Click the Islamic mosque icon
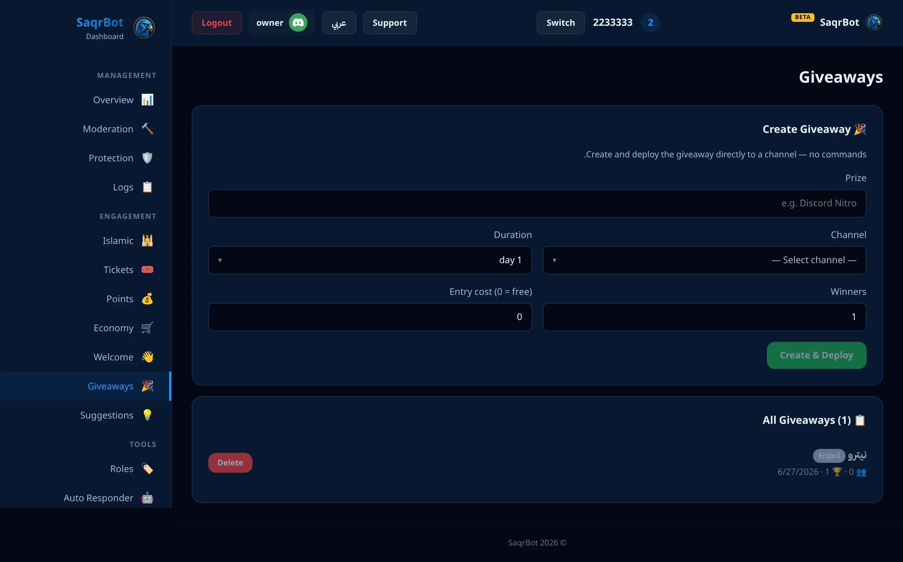 [x=147, y=240]
